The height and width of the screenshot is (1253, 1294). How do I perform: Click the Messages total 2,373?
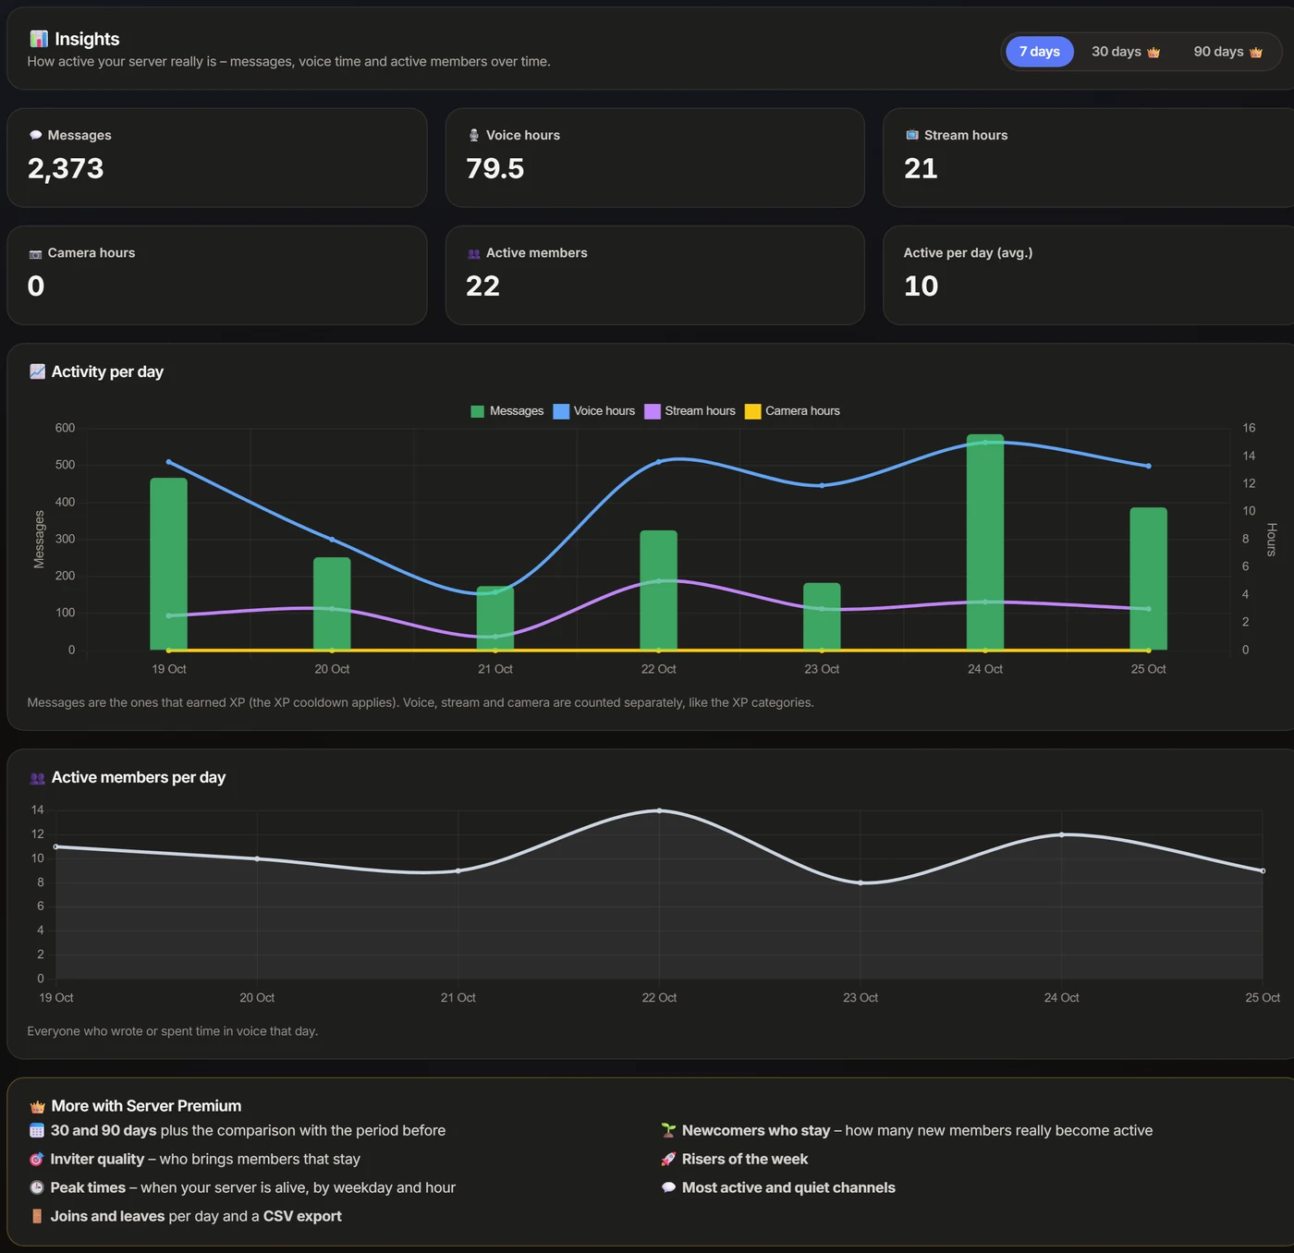66,168
